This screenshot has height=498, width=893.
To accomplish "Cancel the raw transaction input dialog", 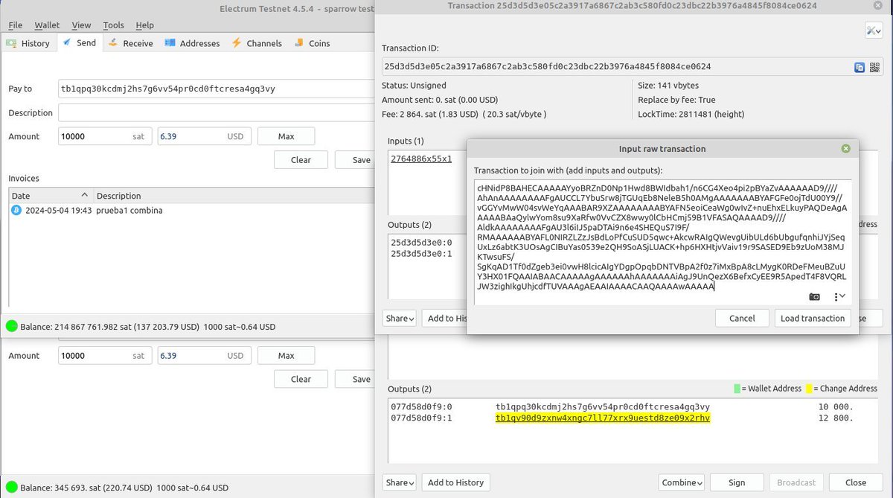I will [742, 318].
